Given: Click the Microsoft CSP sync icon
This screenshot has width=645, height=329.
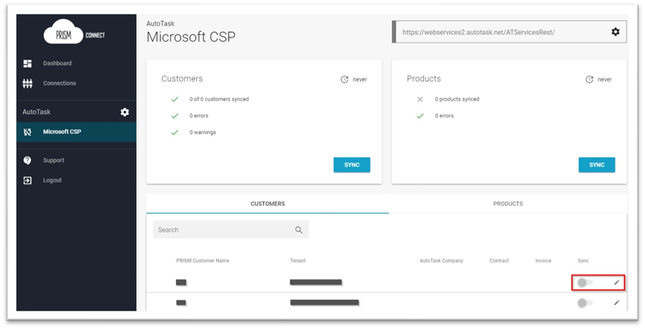Looking at the screenshot, I should click(x=27, y=132).
